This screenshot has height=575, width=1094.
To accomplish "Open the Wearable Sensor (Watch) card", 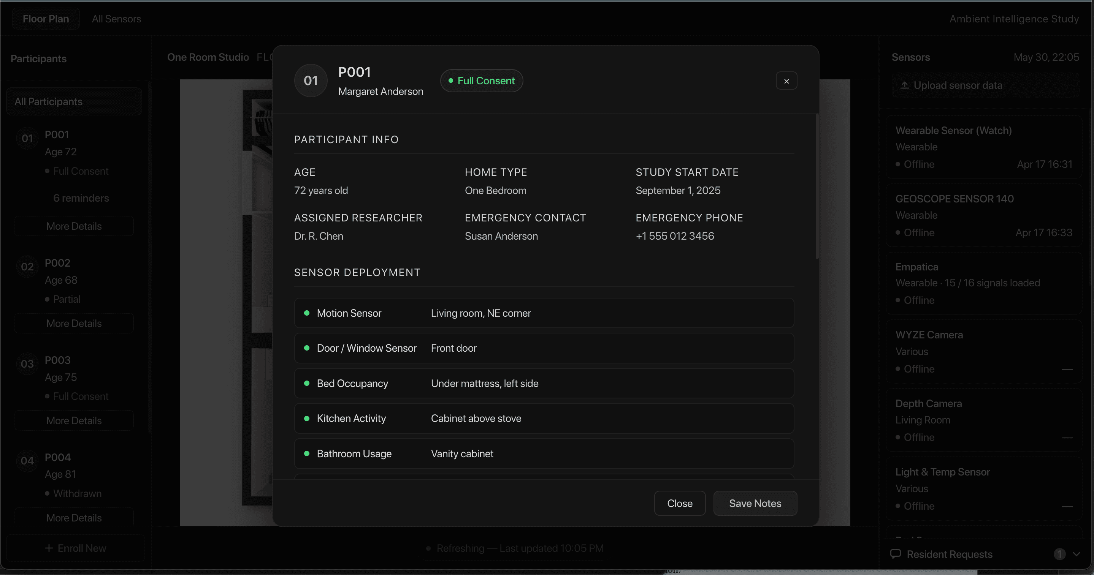I will 984,147.
